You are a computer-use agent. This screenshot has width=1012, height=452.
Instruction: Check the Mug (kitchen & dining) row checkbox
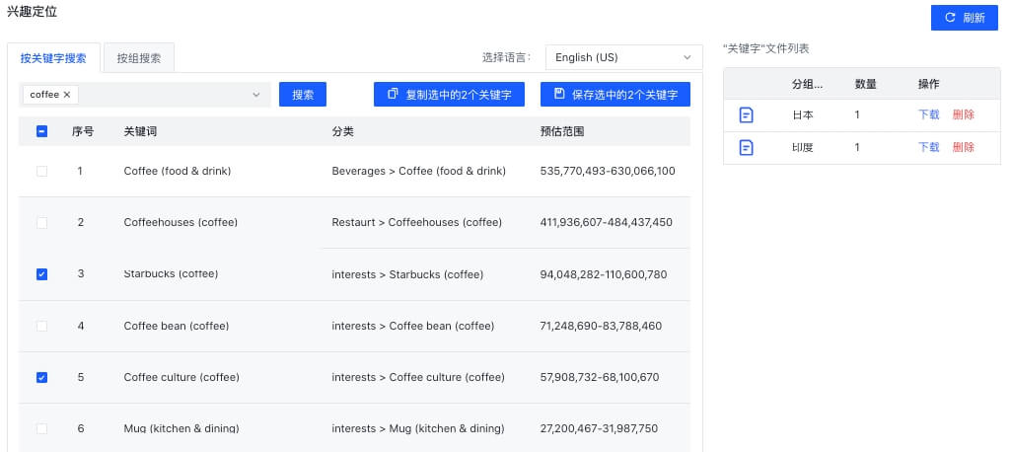42,428
